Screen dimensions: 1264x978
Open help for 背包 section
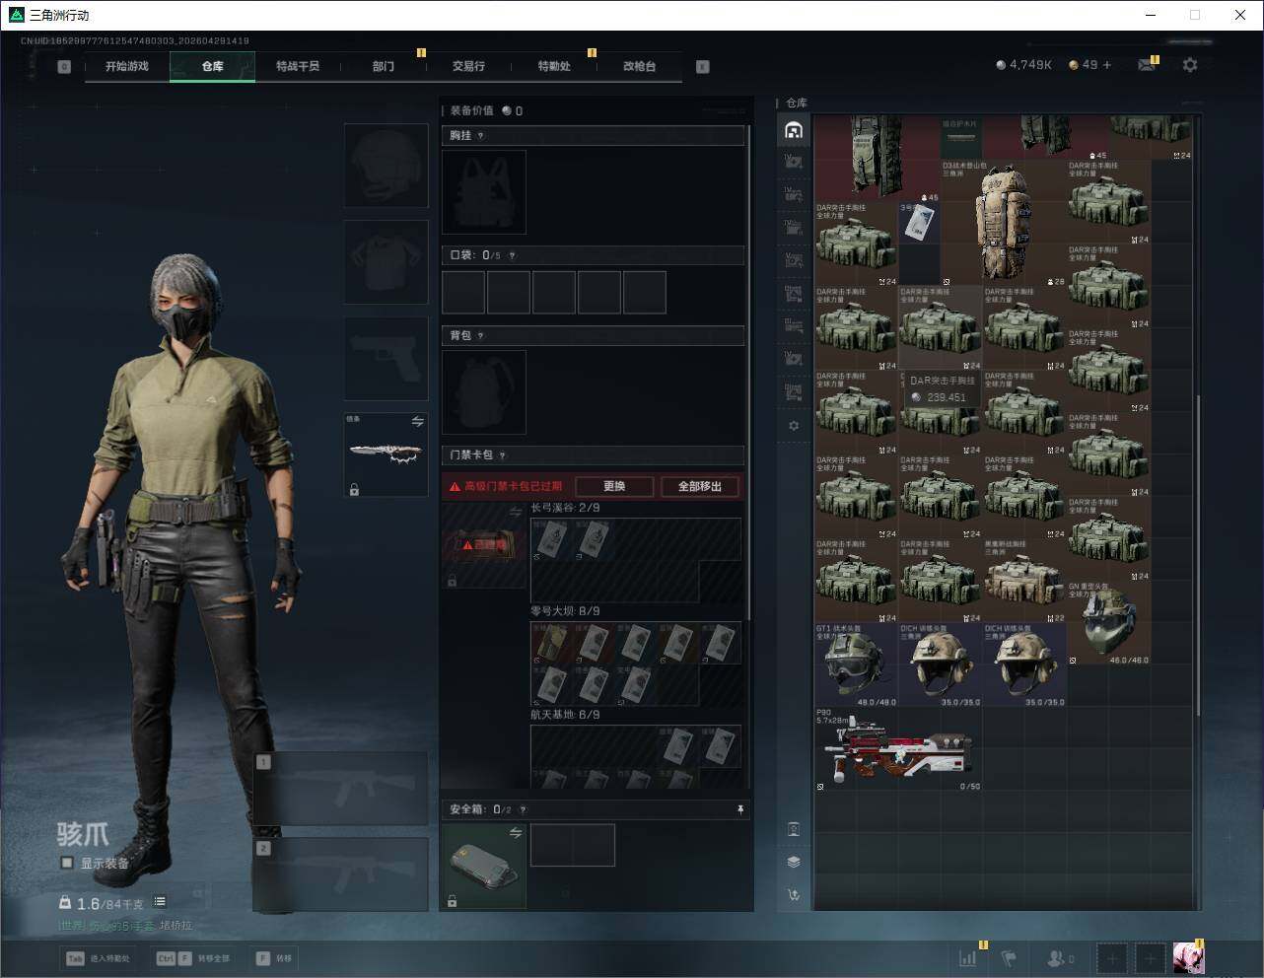tap(481, 336)
